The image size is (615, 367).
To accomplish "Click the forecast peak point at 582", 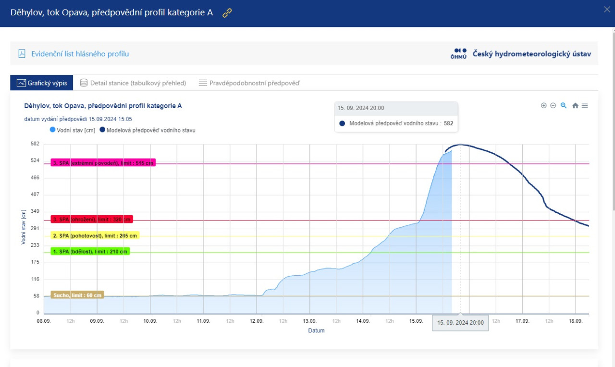I will coord(460,144).
